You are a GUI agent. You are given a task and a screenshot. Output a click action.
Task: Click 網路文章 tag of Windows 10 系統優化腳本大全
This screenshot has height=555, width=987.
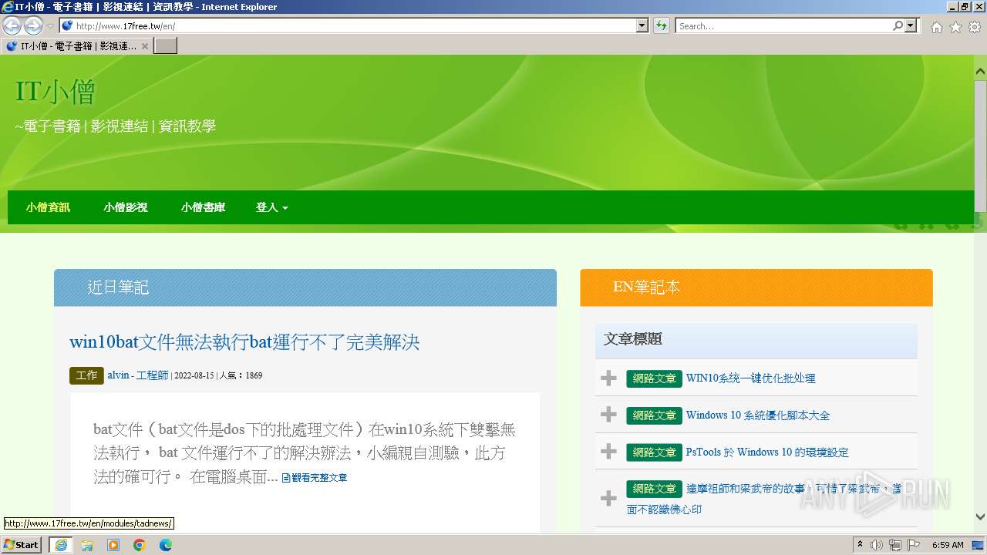(654, 415)
